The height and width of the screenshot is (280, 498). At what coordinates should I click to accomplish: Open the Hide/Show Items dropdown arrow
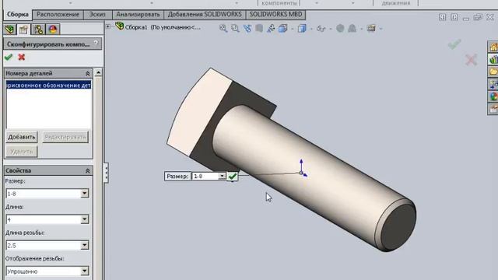pos(331,29)
